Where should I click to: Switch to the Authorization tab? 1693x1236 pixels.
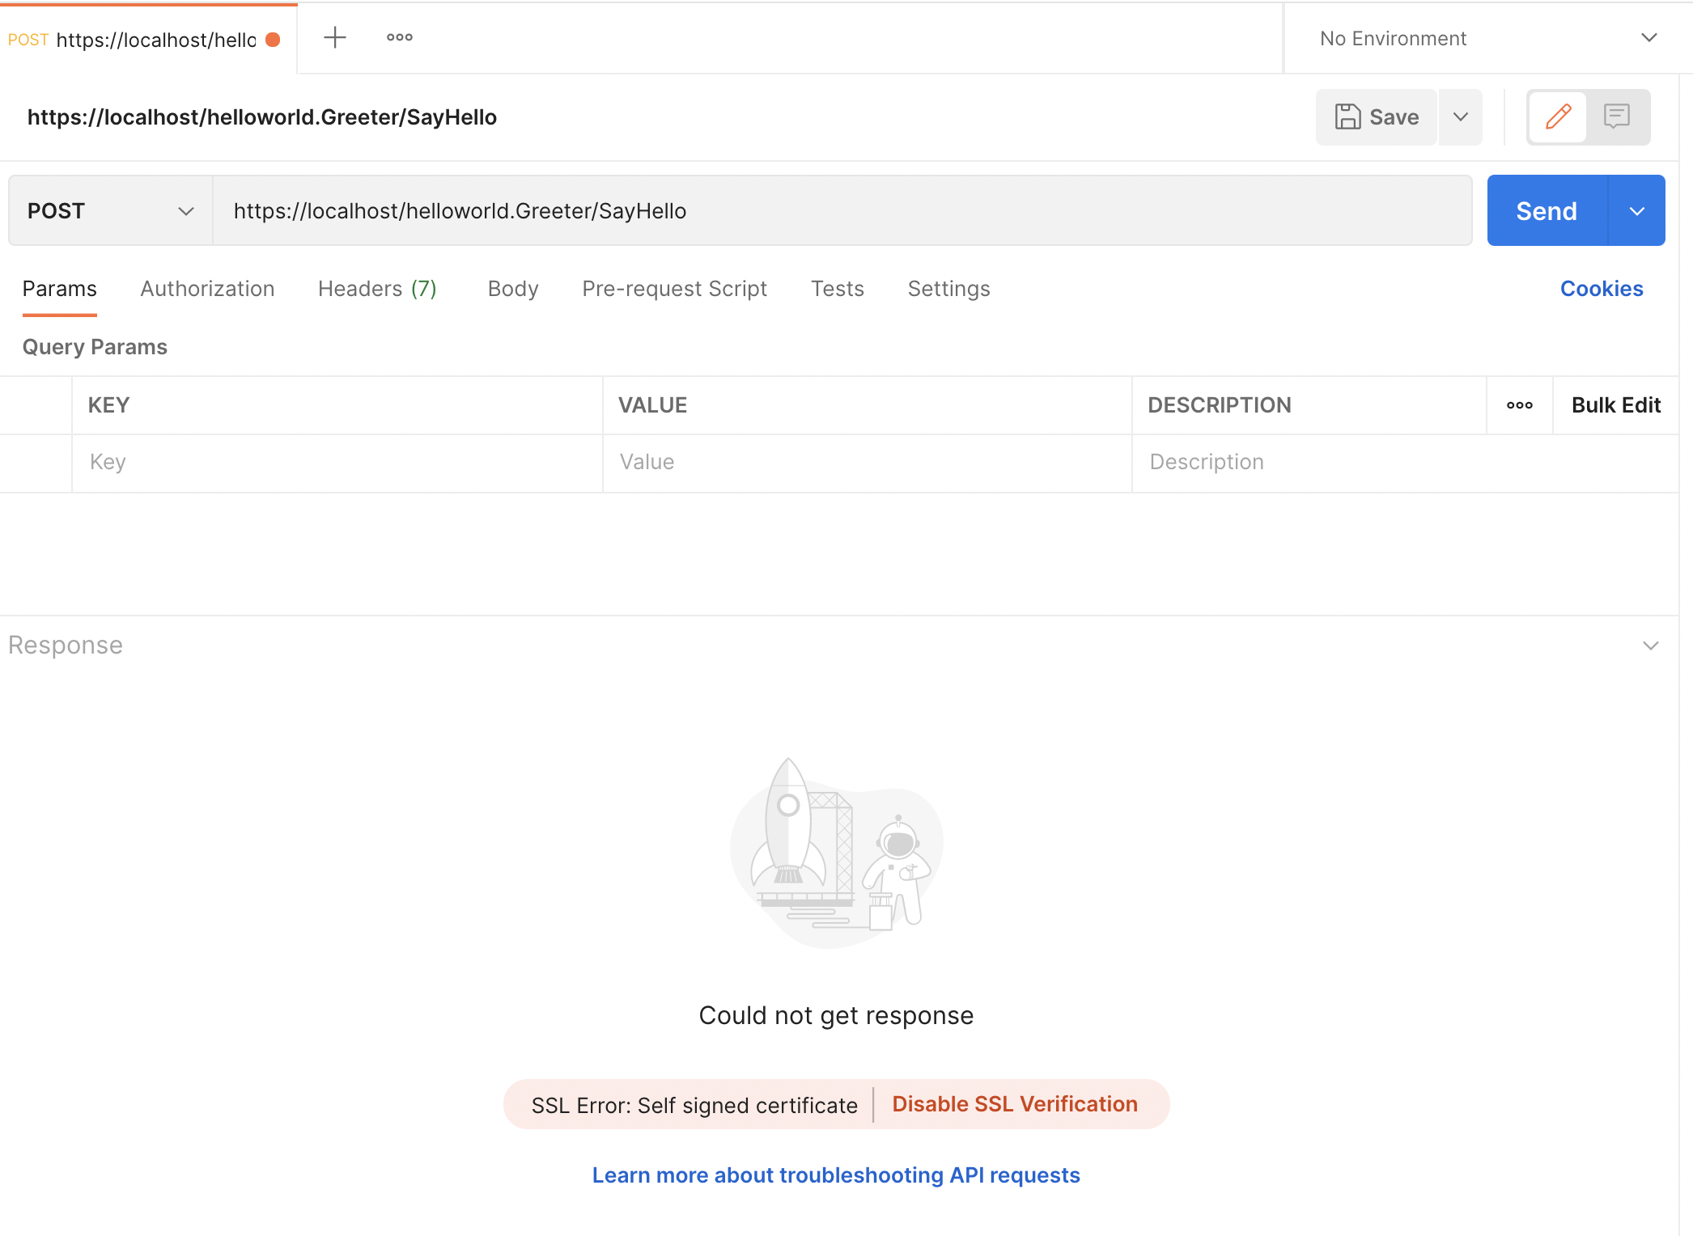point(207,289)
